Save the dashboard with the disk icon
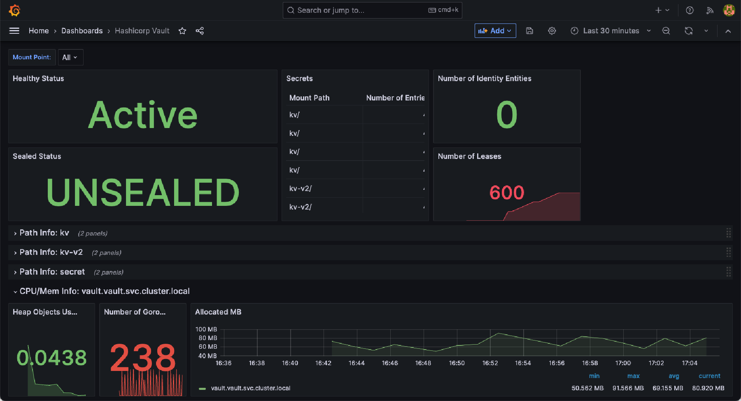This screenshot has width=741, height=401. point(530,31)
